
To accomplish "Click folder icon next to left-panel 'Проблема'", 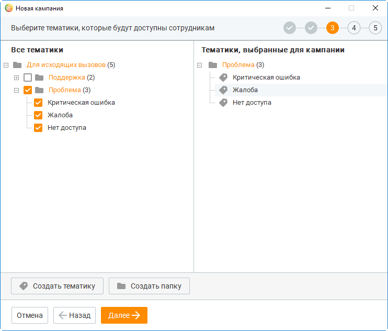I will tap(39, 90).
